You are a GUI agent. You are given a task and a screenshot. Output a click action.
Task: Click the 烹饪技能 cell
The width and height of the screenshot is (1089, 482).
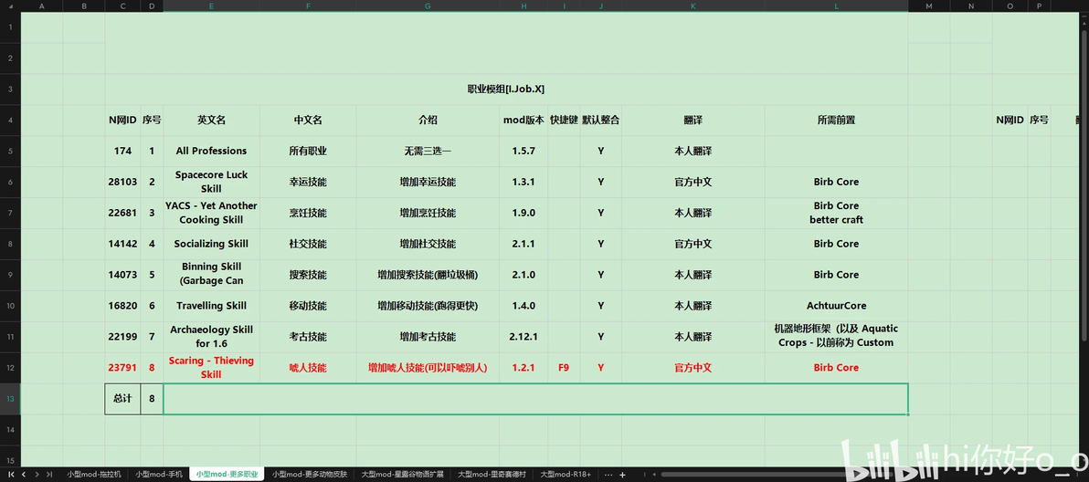(308, 213)
